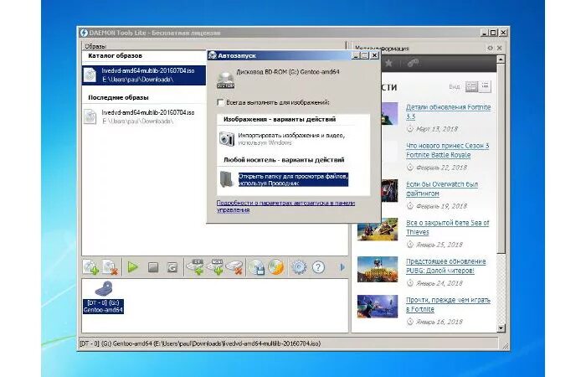
Task: Click the star favorites icon in news panel
Action: pos(388,63)
